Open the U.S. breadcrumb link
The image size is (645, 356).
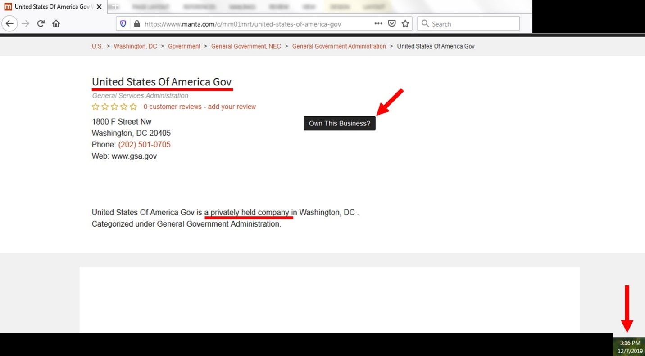click(97, 46)
